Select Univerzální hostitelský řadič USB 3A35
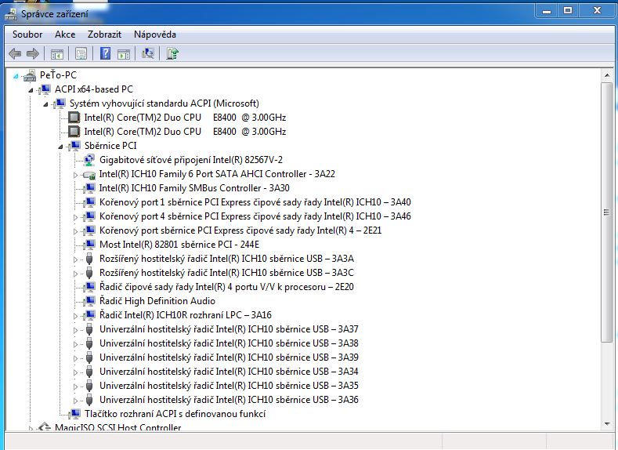Image resolution: width=618 pixels, height=450 pixels. click(x=229, y=386)
